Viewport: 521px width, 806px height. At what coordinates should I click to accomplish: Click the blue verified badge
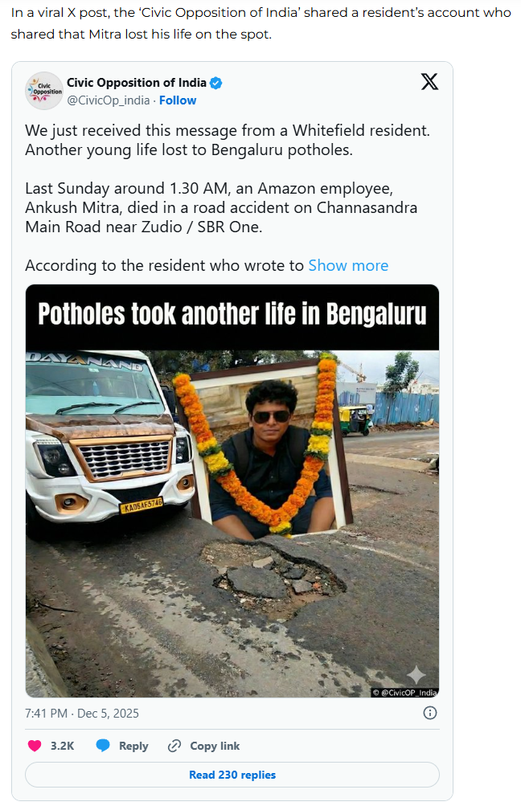(217, 83)
